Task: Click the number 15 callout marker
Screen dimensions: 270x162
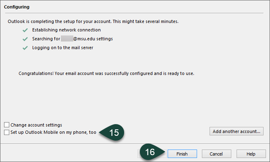Action: click(114, 133)
